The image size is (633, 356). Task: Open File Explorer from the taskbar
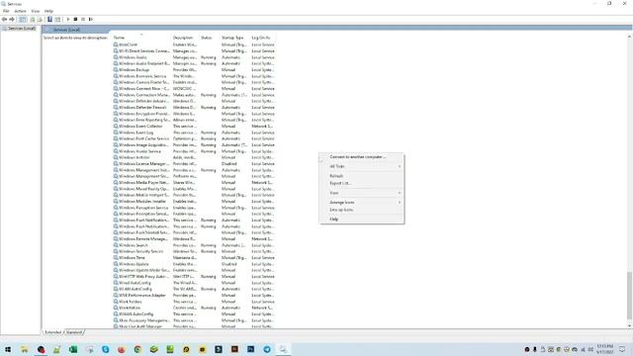[x=25, y=349]
